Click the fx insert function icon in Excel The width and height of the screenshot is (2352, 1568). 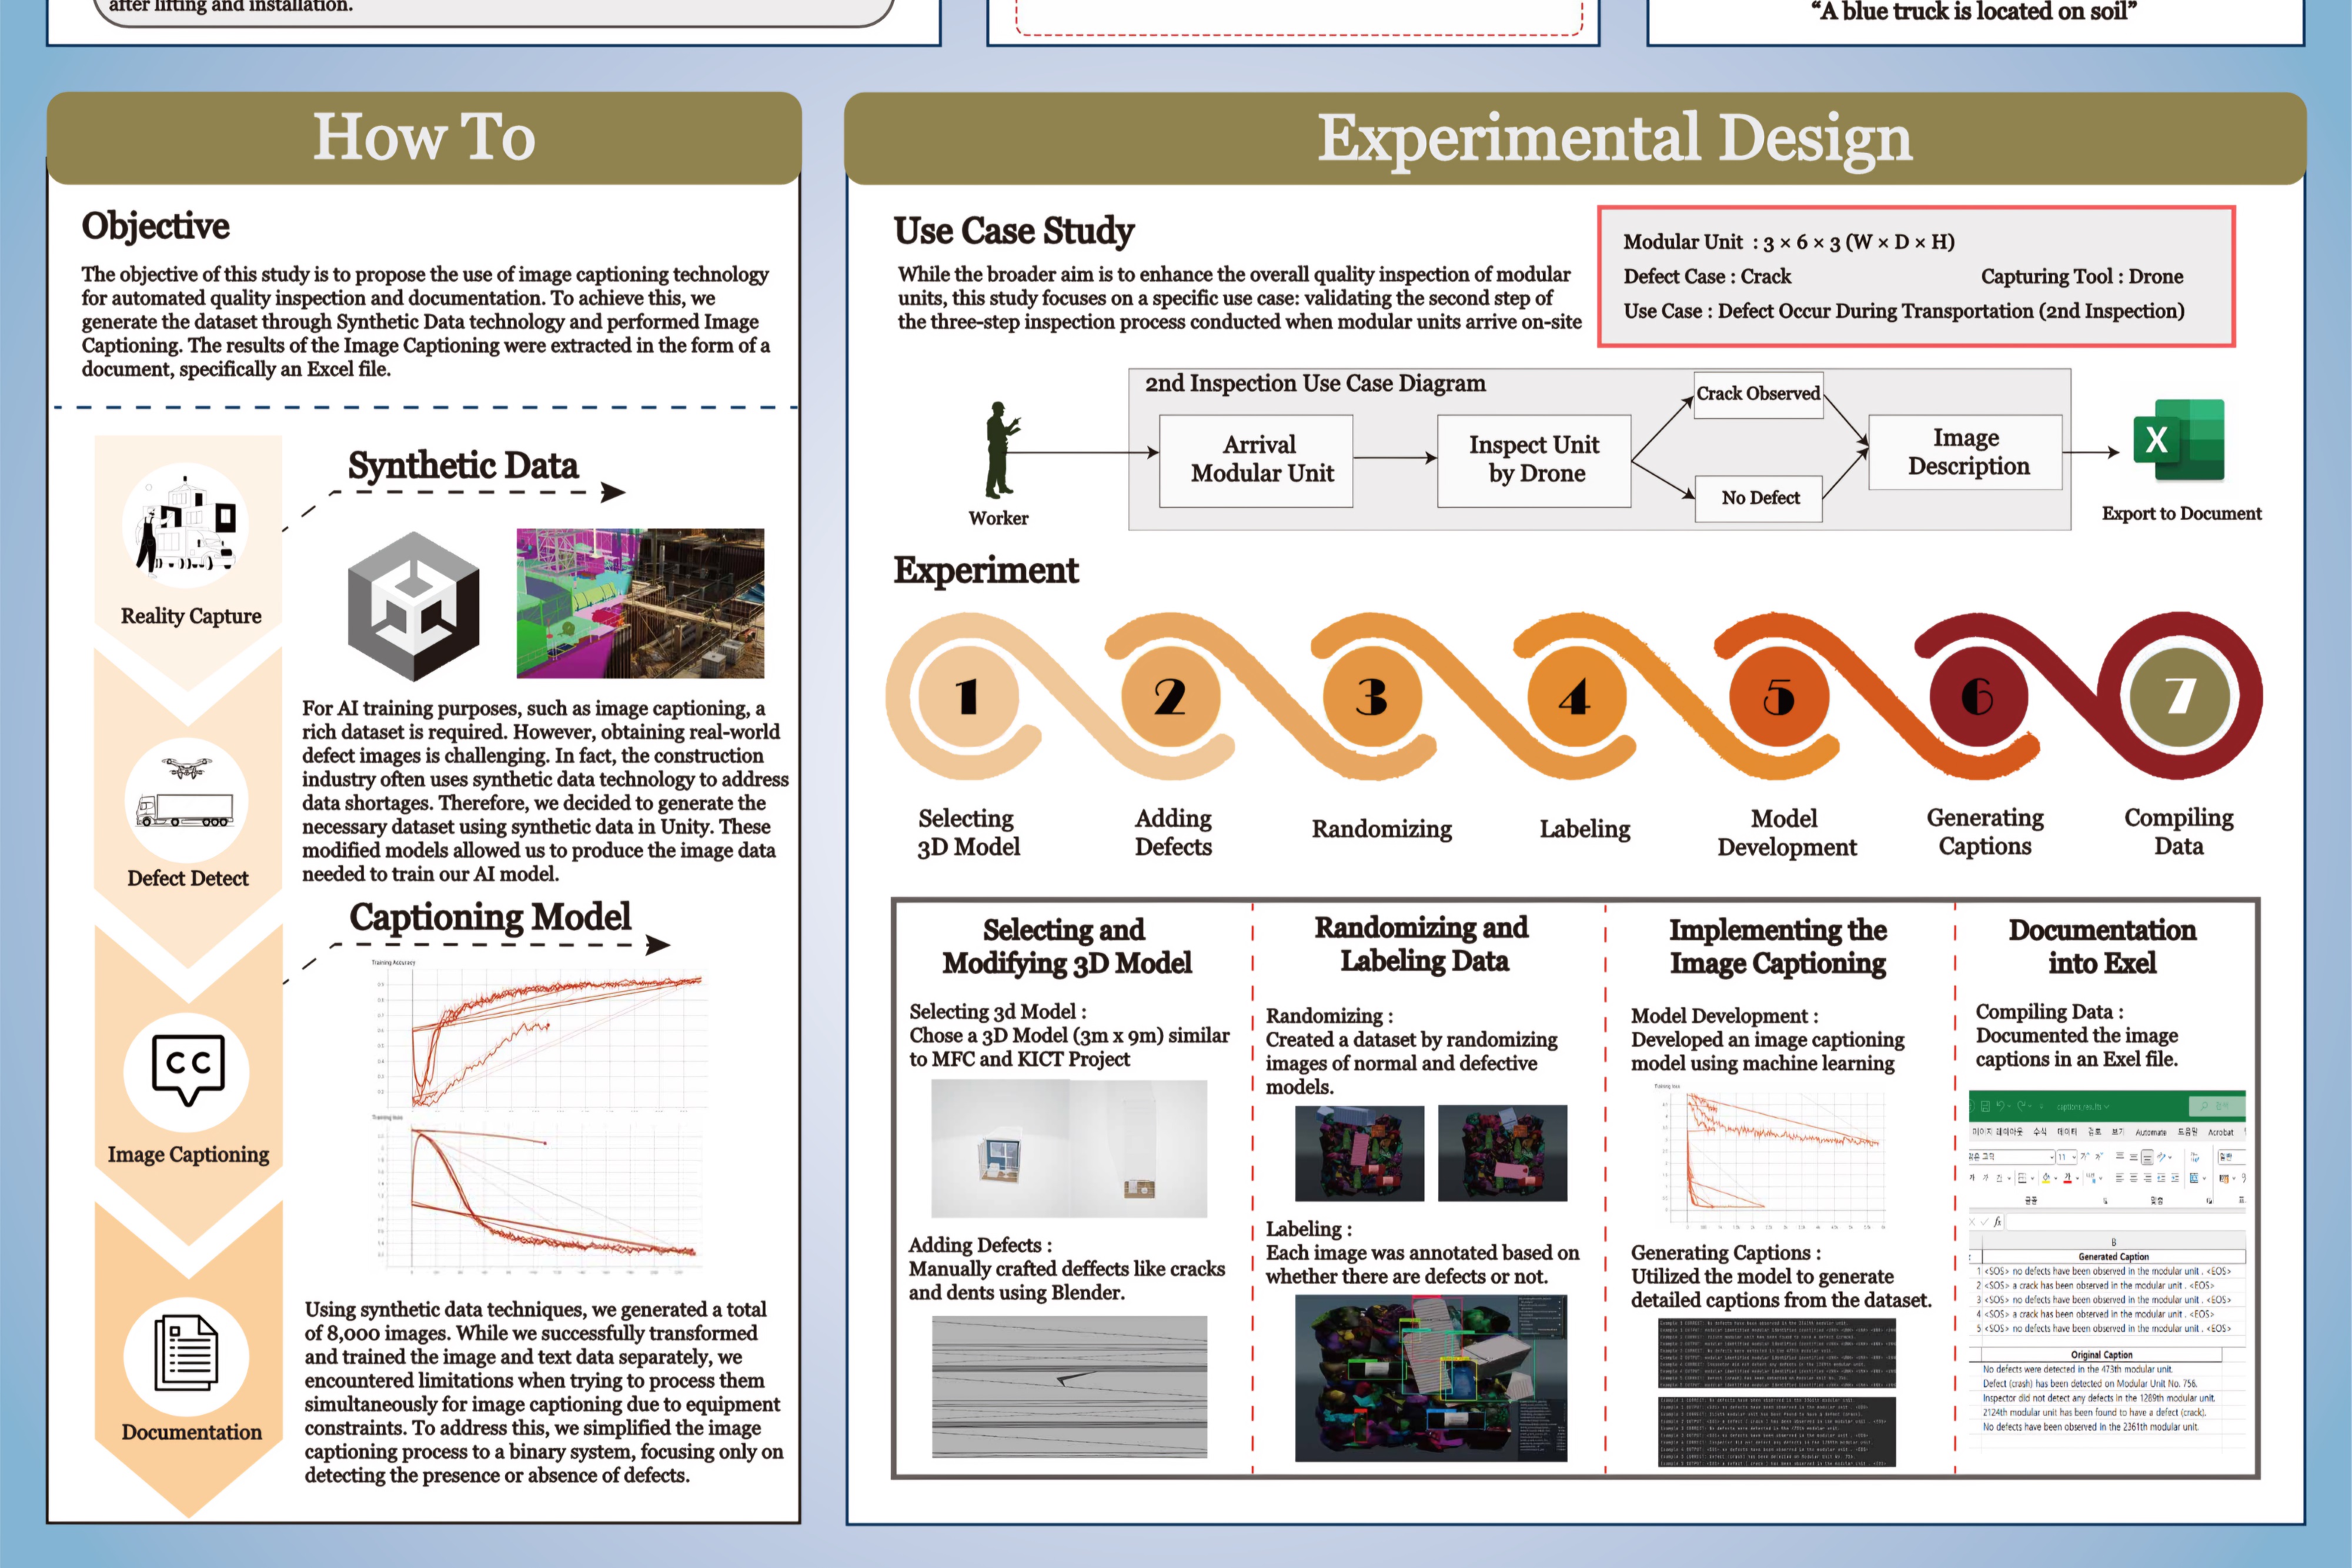pos(1998,1222)
